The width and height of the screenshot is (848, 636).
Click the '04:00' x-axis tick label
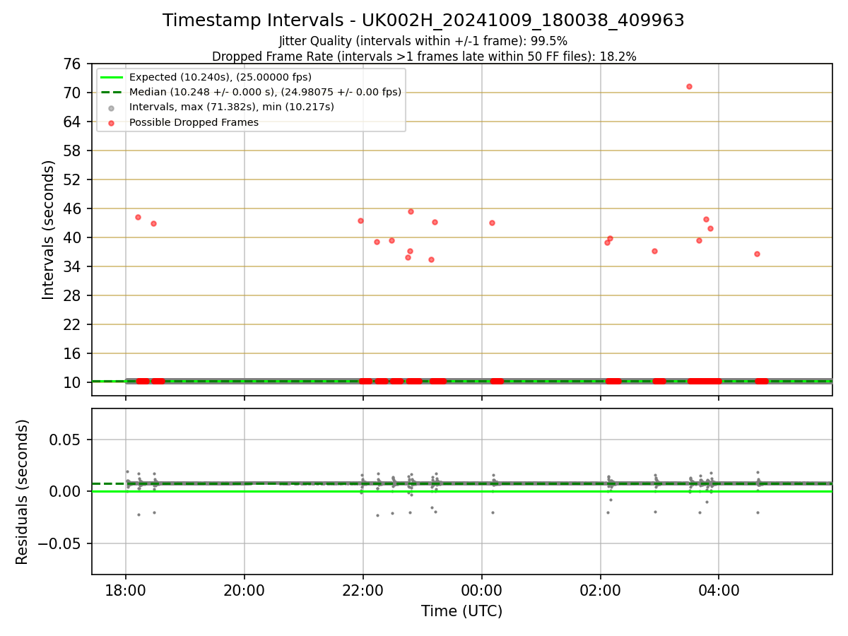[719, 590]
